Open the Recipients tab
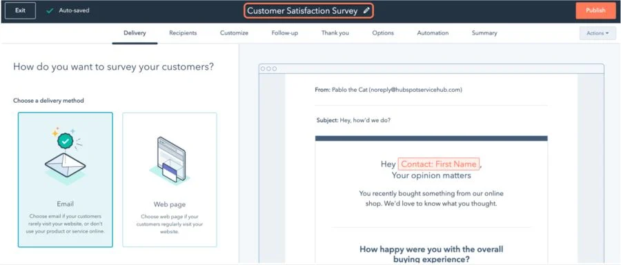This screenshot has height=265, width=621. click(x=183, y=33)
